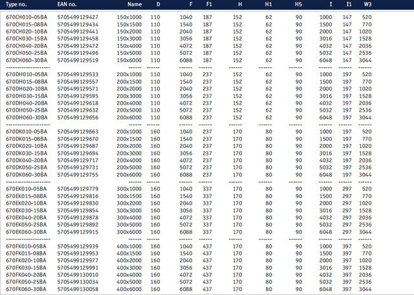This screenshot has width=414, height=295.
Task: Select type number 670DH050-25BA
Action: [27, 110]
